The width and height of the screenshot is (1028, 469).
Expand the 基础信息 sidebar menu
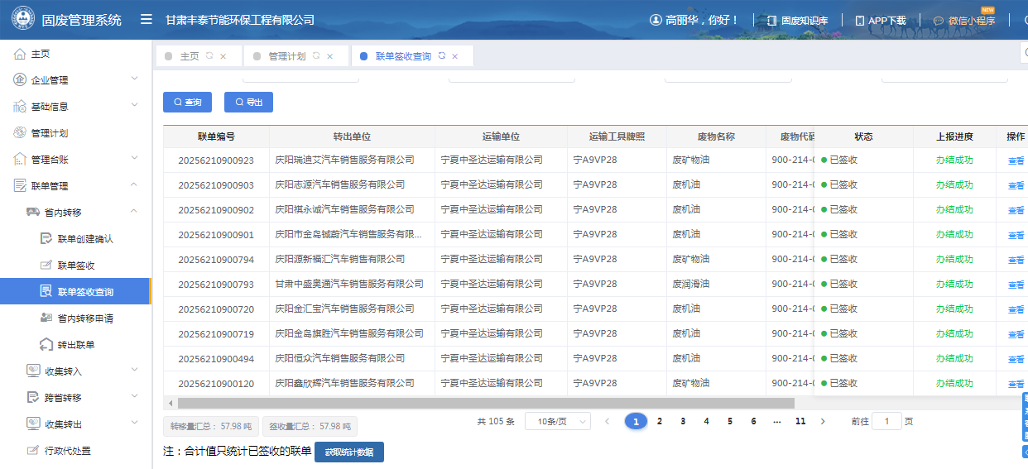pos(74,107)
